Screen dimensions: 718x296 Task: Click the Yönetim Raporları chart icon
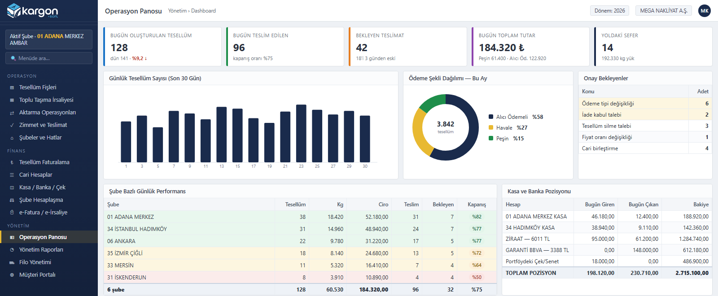(x=12, y=250)
